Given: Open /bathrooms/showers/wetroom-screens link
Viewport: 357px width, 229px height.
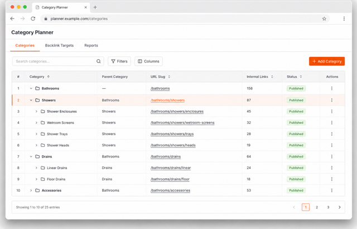Looking at the screenshot, I should click(182, 122).
